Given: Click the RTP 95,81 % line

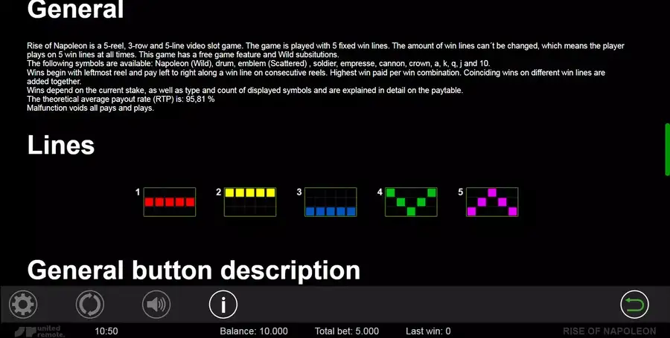Looking at the screenshot, I should point(121,99).
